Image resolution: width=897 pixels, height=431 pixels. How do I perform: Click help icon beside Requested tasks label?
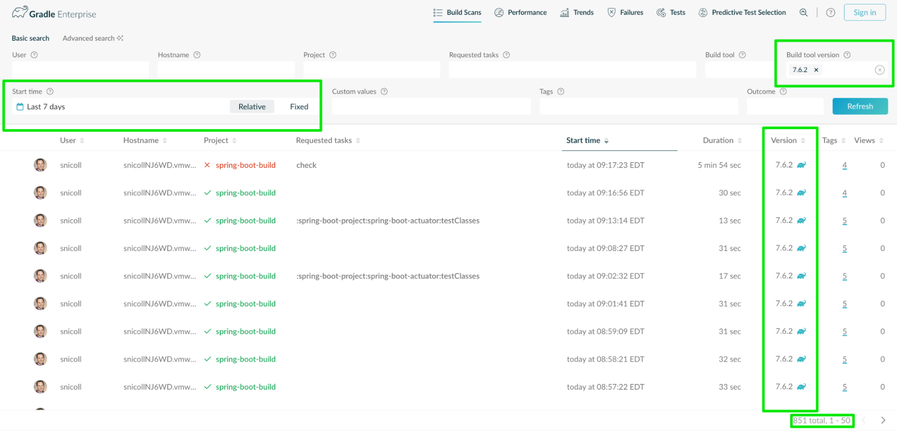506,55
